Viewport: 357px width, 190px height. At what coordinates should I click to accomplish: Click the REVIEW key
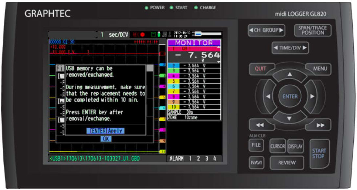tap(287, 163)
